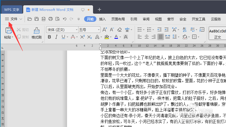Viewport: 226px width, 127px height.
Task: Decrease paragraph indent
Action: (160, 30)
